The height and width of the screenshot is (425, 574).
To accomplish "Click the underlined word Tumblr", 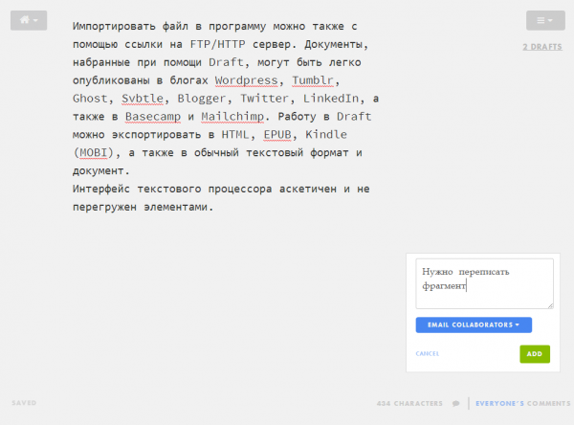I will (309, 80).
